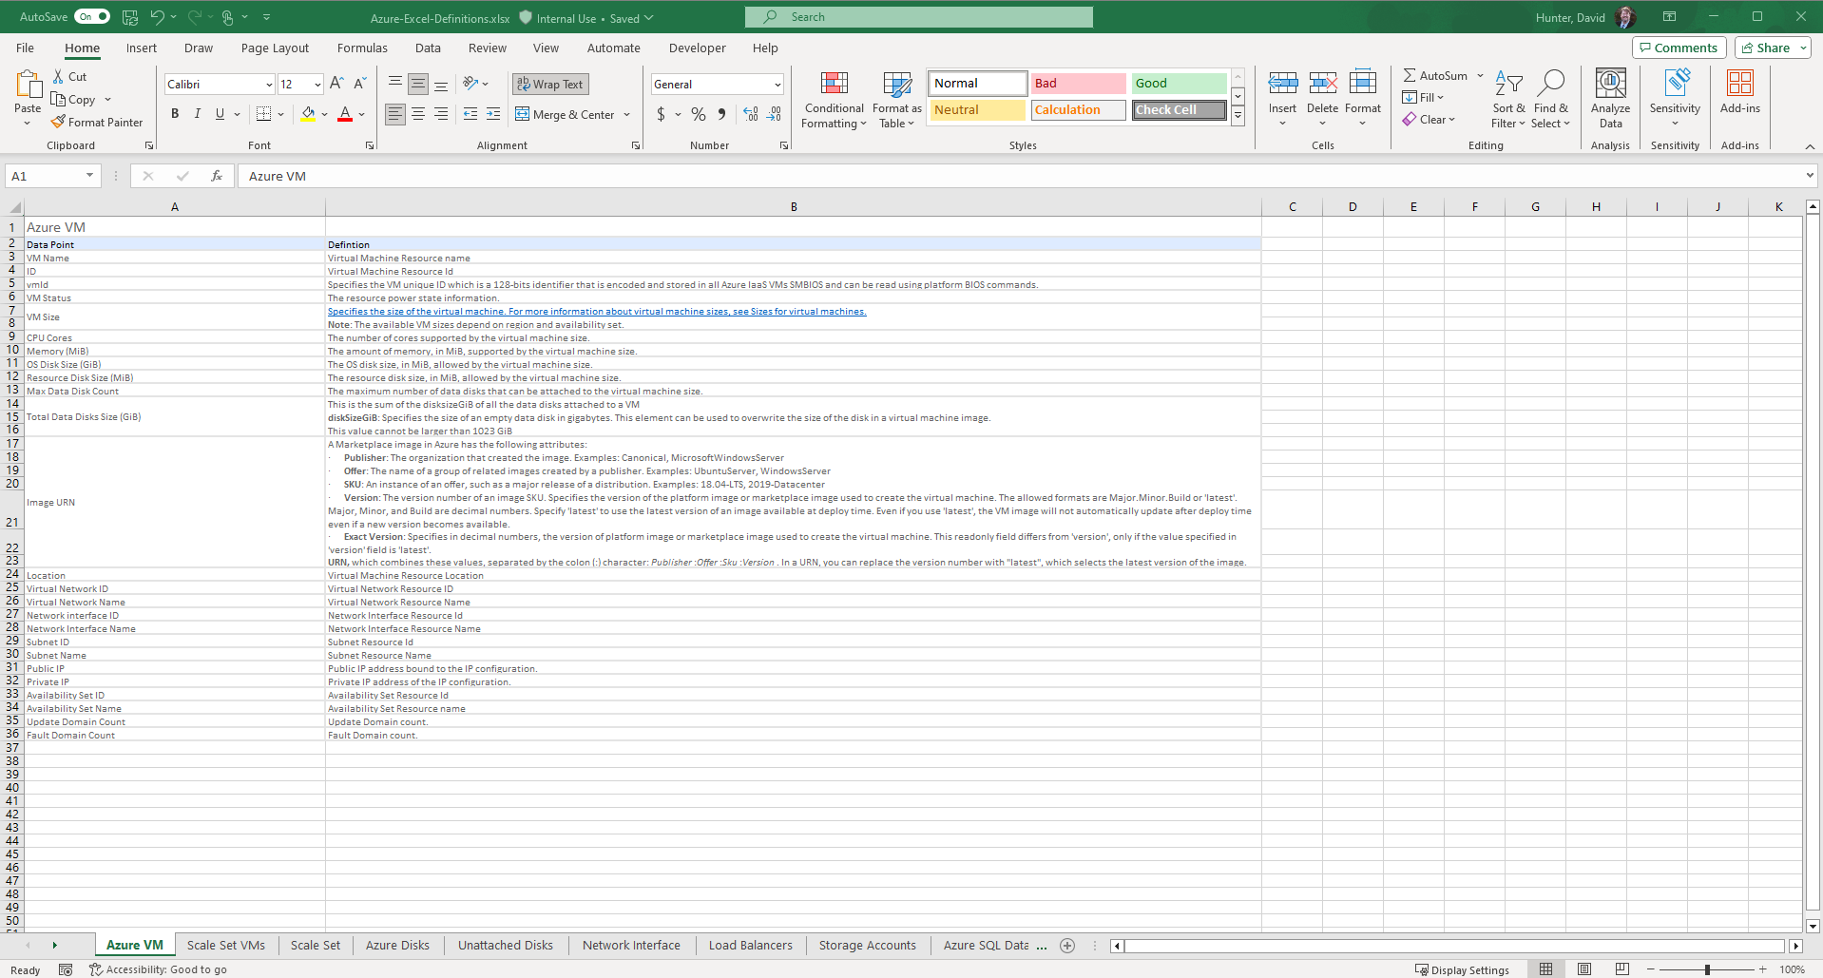Image resolution: width=1823 pixels, height=978 pixels.
Task: Select the Percent Style icon
Action: tap(698, 114)
